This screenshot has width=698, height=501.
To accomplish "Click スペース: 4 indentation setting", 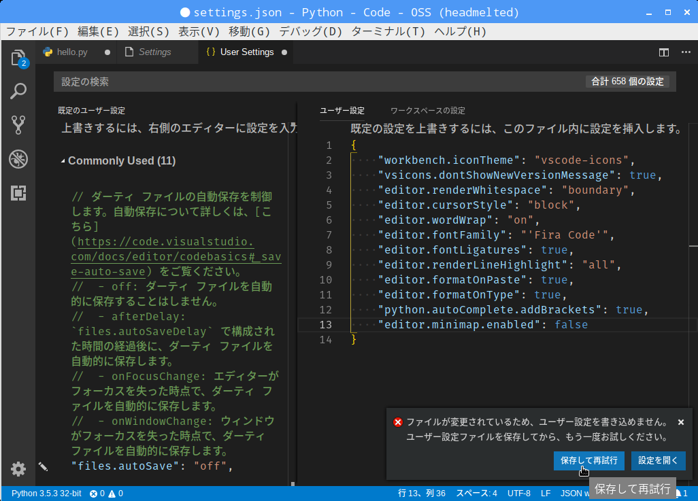I will coord(476,494).
